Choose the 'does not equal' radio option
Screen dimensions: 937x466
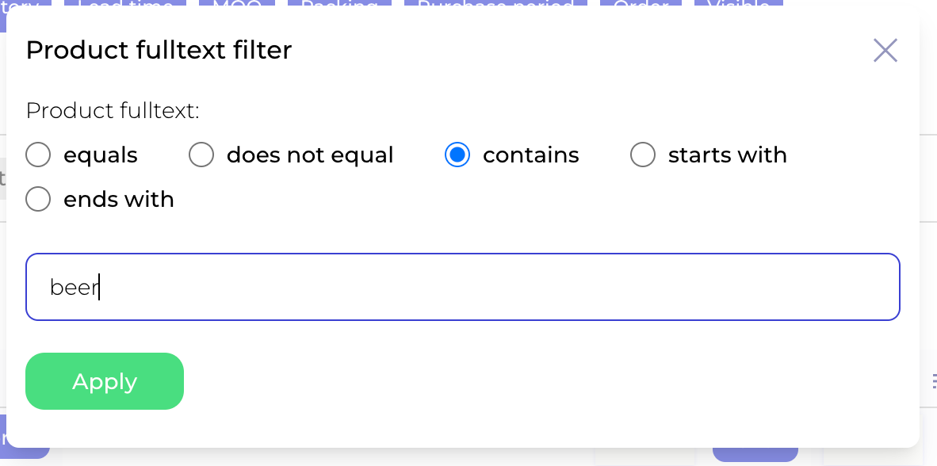click(201, 155)
